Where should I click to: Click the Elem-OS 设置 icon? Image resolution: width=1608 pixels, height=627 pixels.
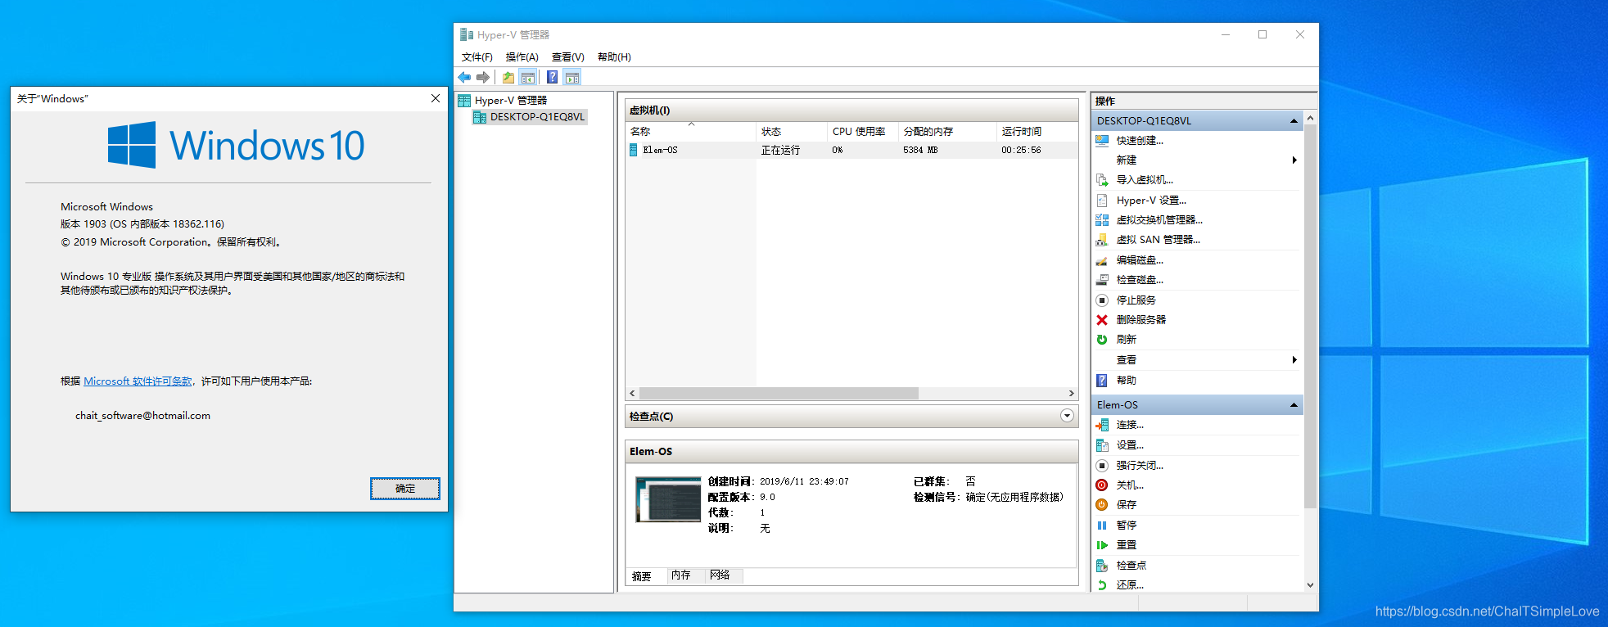click(x=1102, y=445)
